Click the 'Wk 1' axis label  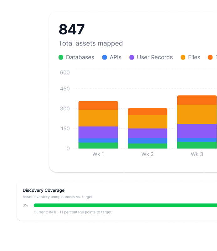click(98, 154)
